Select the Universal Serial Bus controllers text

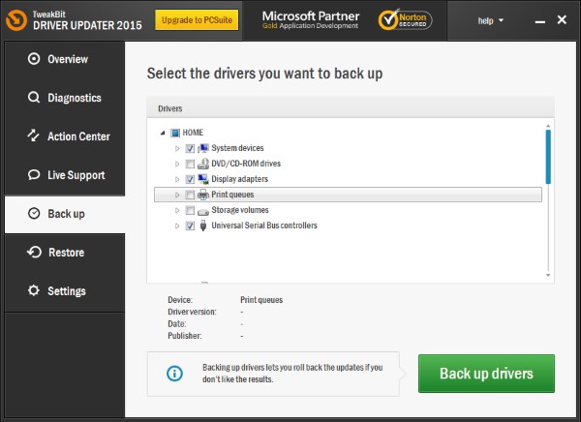(x=264, y=226)
